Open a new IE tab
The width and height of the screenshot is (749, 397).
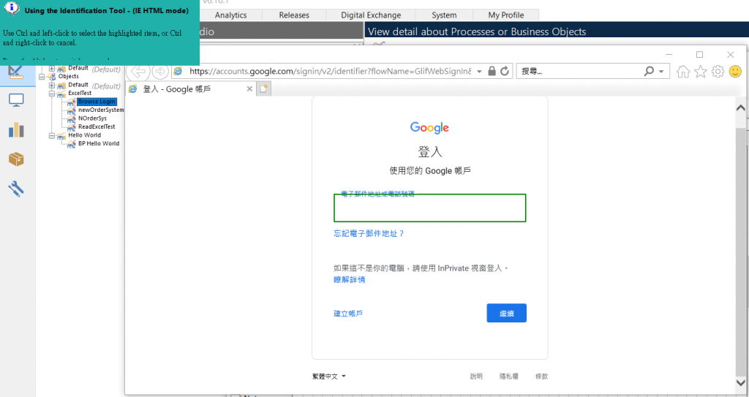click(263, 89)
